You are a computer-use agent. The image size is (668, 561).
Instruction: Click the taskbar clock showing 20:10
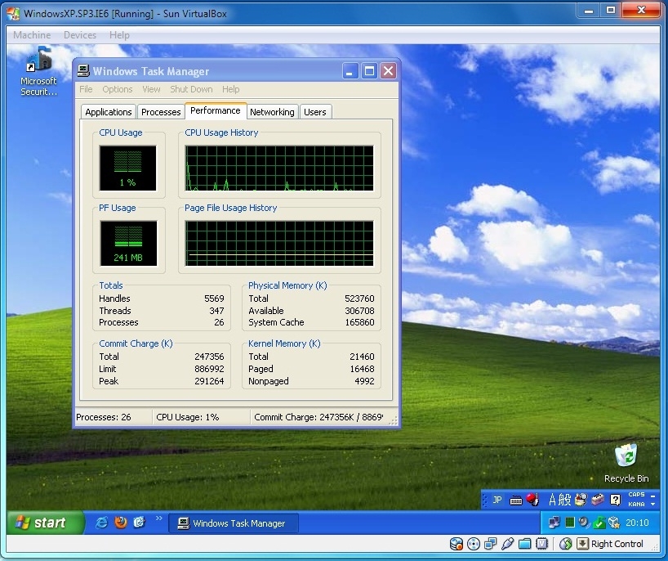[637, 523]
